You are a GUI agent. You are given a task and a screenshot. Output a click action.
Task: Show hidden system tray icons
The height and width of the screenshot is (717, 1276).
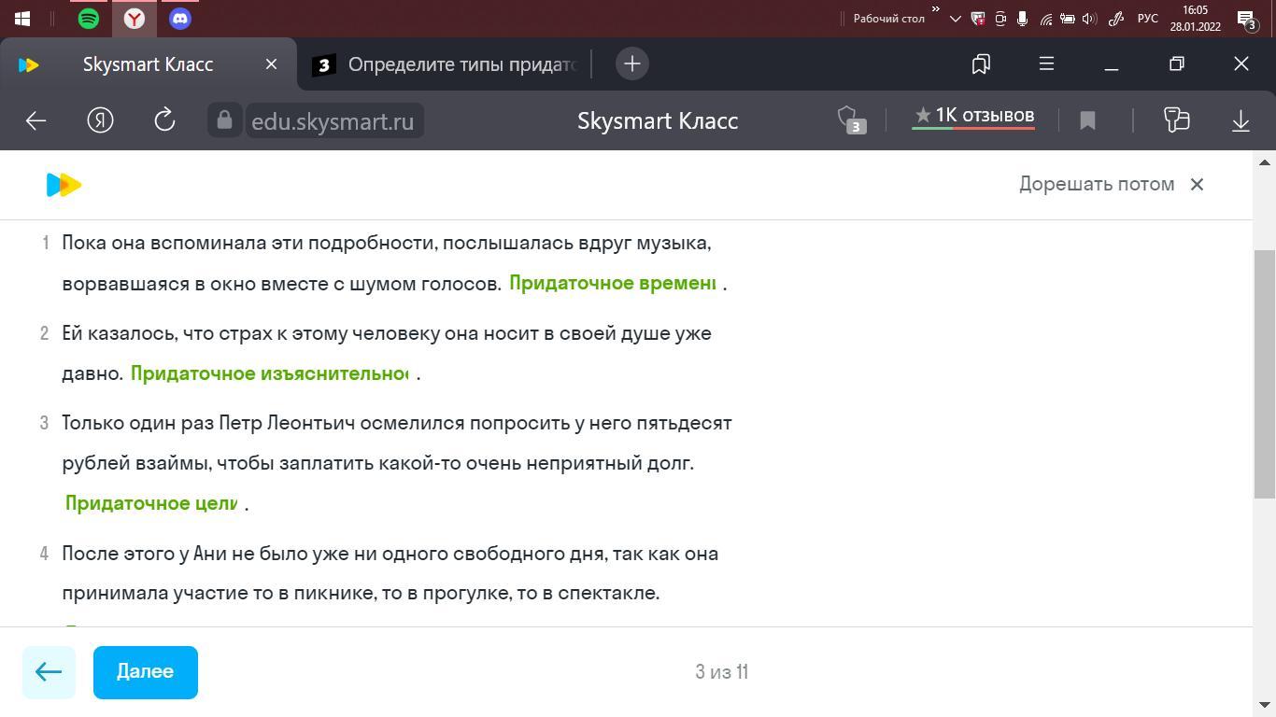pyautogui.click(x=955, y=18)
